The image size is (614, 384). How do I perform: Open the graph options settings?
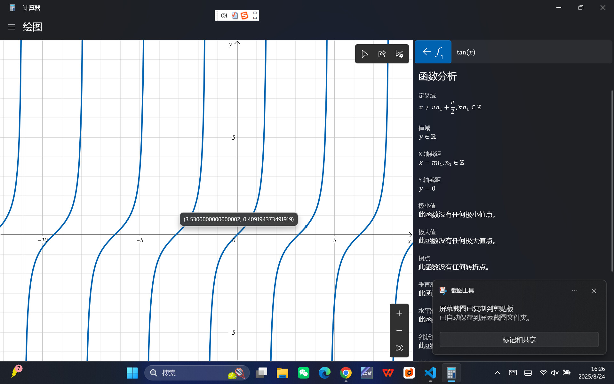[399, 54]
